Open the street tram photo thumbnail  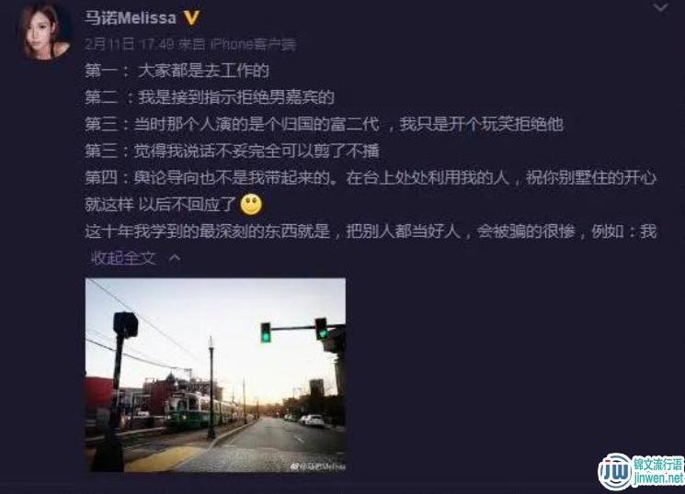pyautogui.click(x=215, y=375)
